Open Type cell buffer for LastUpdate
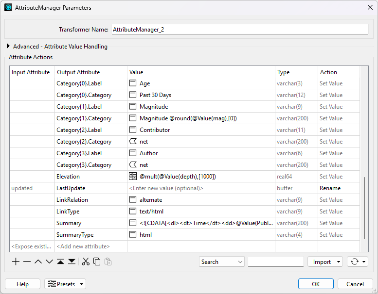Viewport: 378px width, 294px height. tap(296, 188)
